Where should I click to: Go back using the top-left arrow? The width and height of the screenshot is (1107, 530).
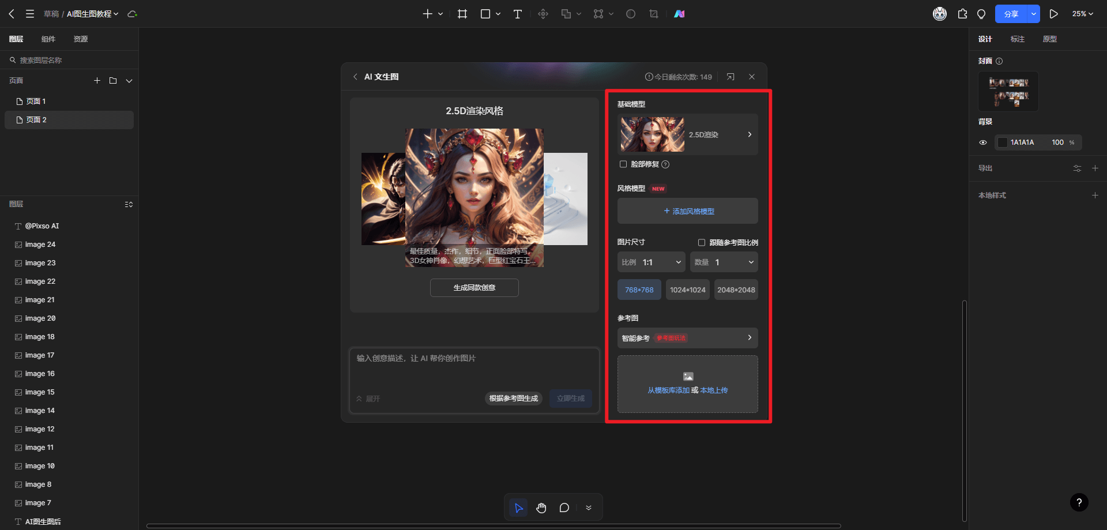coord(12,14)
